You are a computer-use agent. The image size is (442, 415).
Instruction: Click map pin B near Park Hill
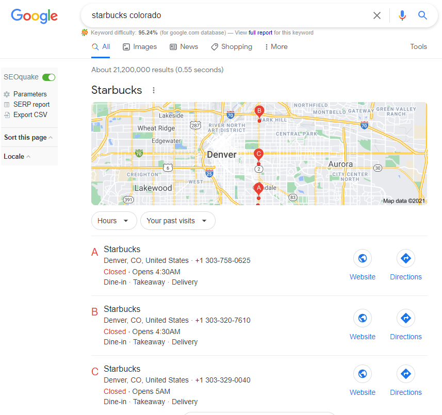tap(259, 111)
